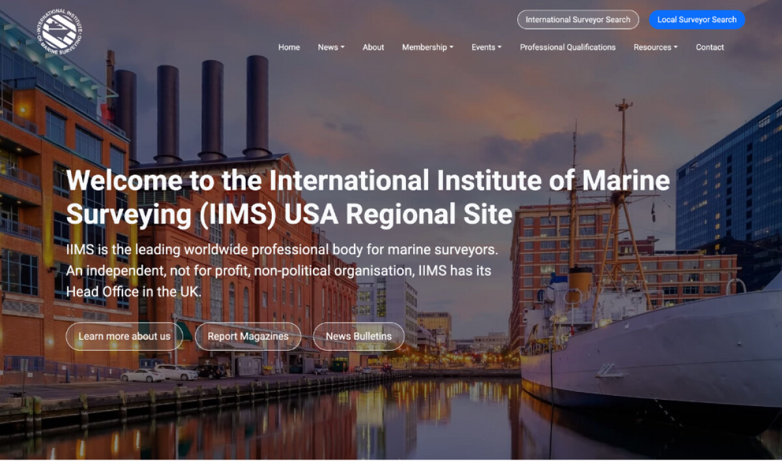Click the docked ship in the background
This screenshot has height=474, width=782.
coord(652,352)
